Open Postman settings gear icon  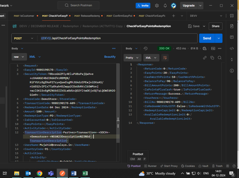click(x=157, y=6)
